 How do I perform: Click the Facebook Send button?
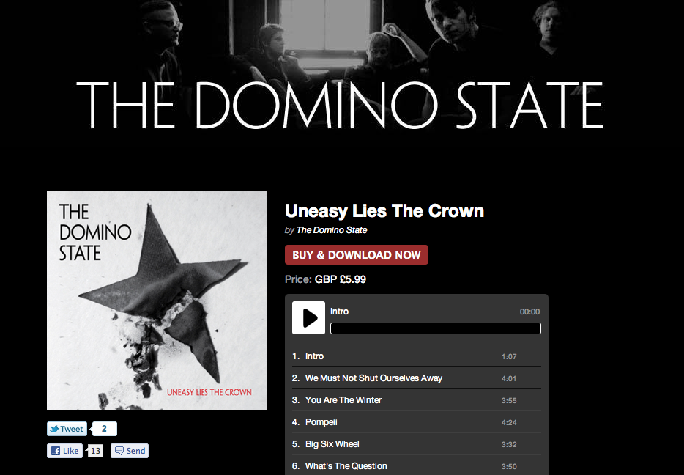coord(130,451)
